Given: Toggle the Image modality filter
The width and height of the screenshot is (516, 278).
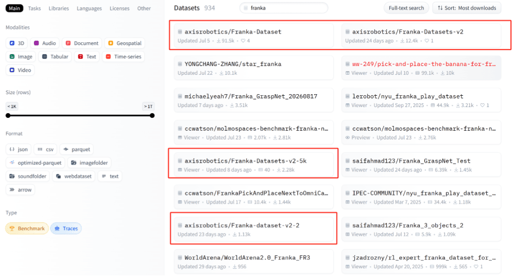Looking at the screenshot, I should point(21,57).
